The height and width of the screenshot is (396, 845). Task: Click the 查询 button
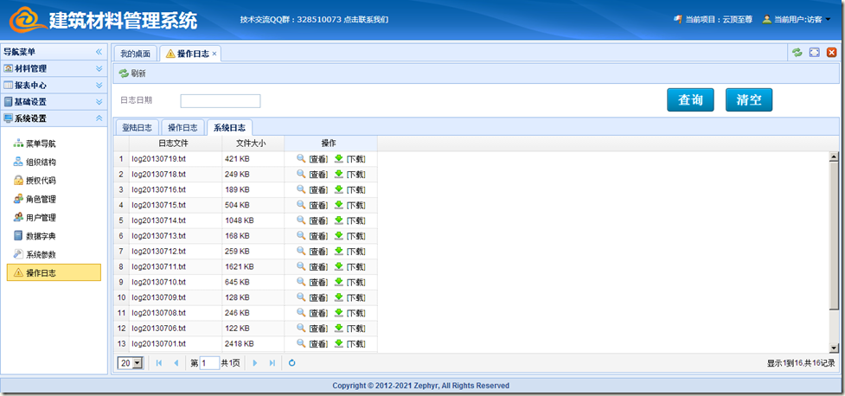point(690,100)
